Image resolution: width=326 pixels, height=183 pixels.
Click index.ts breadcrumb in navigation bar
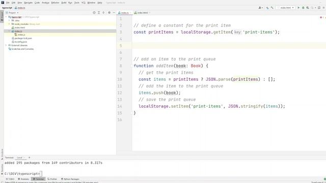(20, 8)
